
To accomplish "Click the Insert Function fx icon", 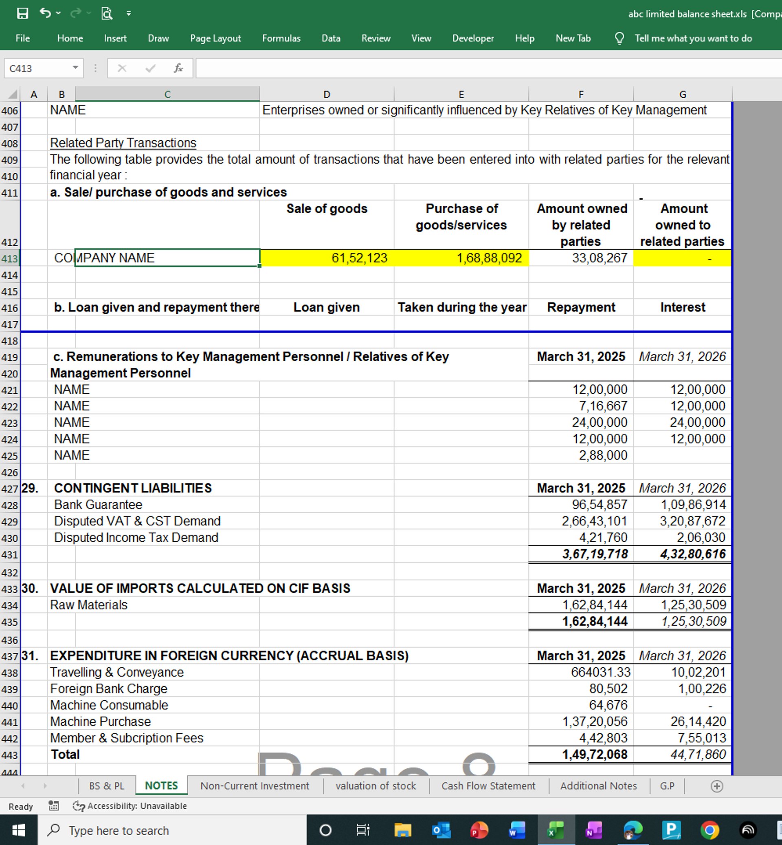I will pos(178,68).
